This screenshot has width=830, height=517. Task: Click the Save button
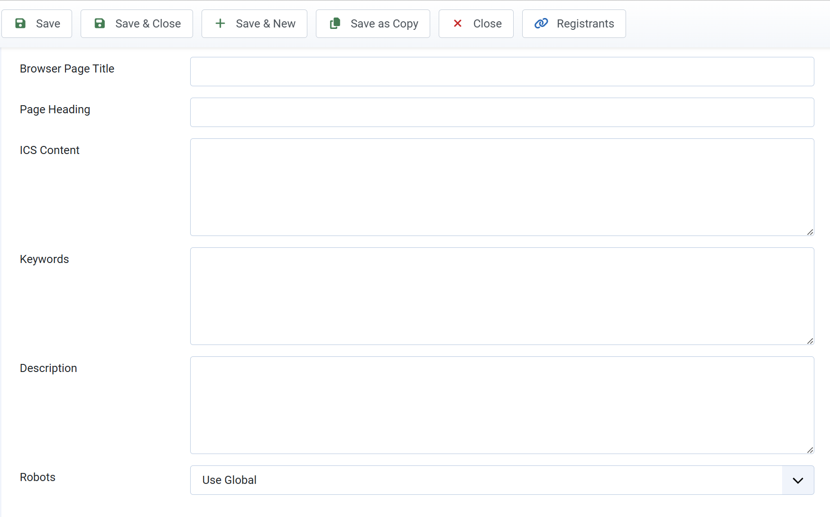37,24
